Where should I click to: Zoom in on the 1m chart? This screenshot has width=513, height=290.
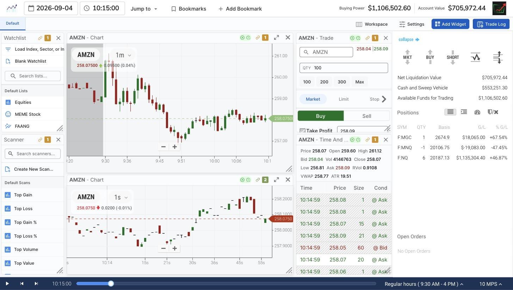(174, 147)
